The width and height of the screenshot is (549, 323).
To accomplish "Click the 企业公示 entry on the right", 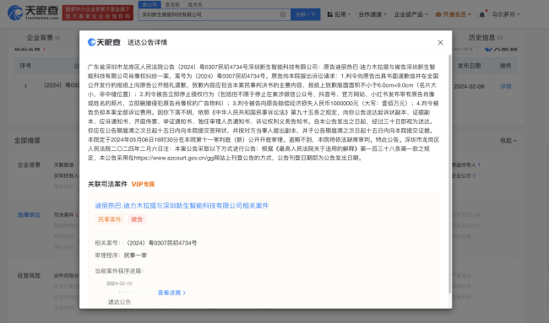I will [x=464, y=175].
